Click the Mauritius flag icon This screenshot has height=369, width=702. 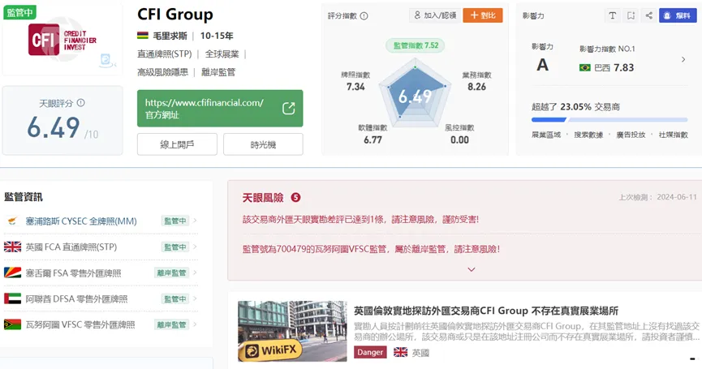pos(143,36)
